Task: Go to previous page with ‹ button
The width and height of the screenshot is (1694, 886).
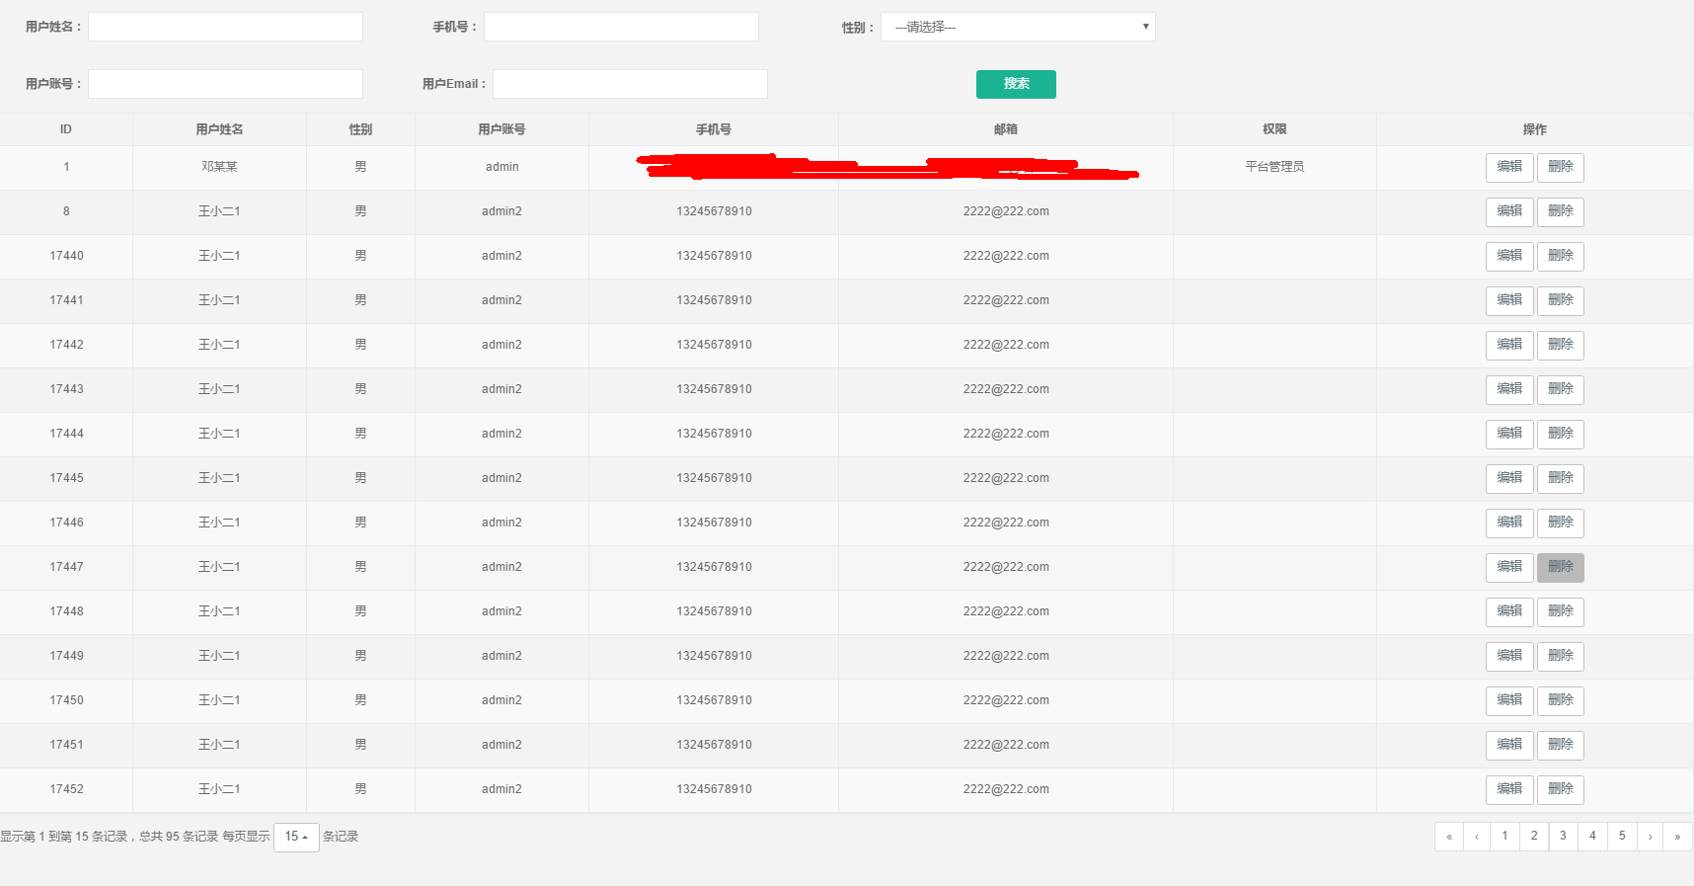Action: [x=1477, y=837]
